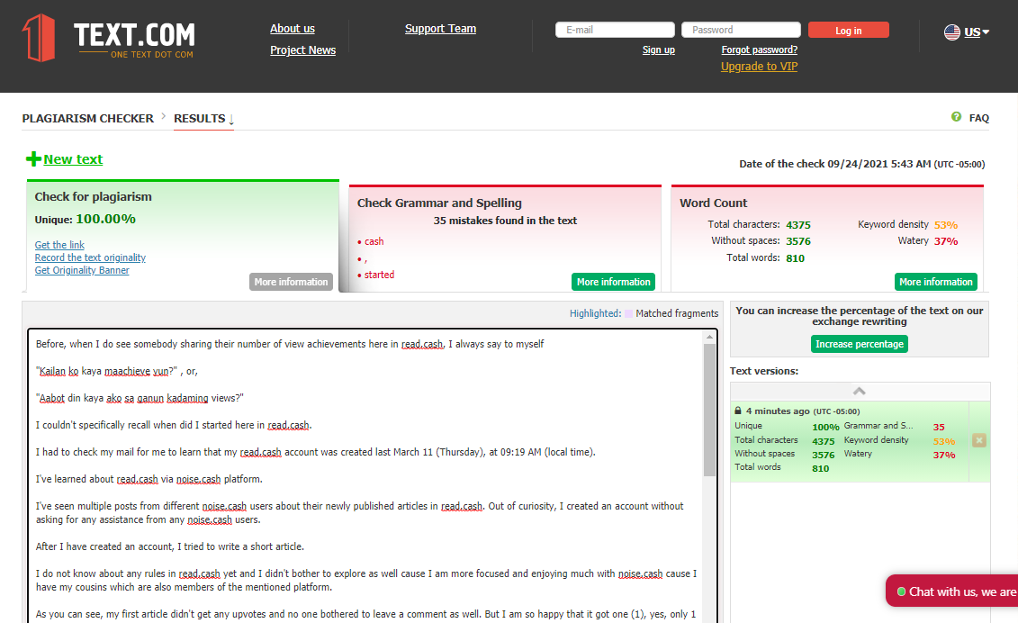Click the Check for plagiarism panel heading
Viewport: 1018px width, 623px height.
(x=93, y=197)
